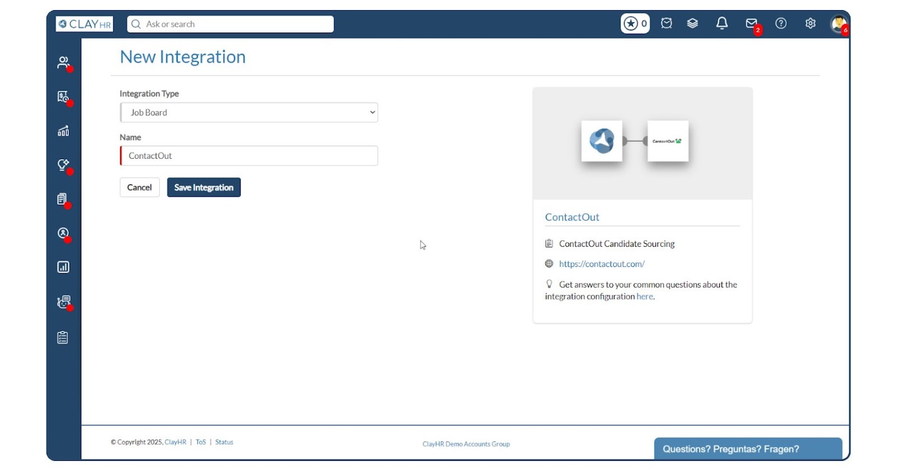The image size is (897, 471).
Task: Open ClayHR Demo Accounts Group link
Action: pyautogui.click(x=466, y=444)
